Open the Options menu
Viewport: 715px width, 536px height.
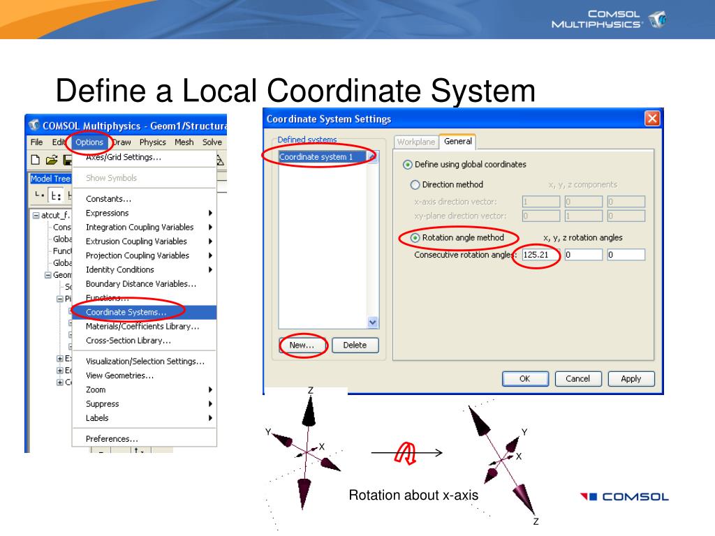(x=89, y=142)
